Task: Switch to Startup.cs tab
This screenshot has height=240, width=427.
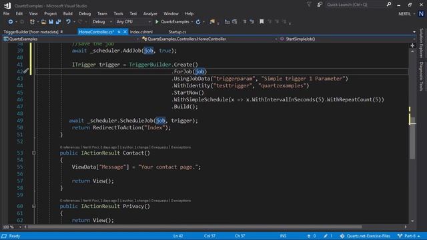Action: (177, 32)
